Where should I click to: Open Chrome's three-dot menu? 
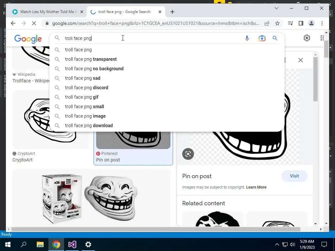[322, 23]
